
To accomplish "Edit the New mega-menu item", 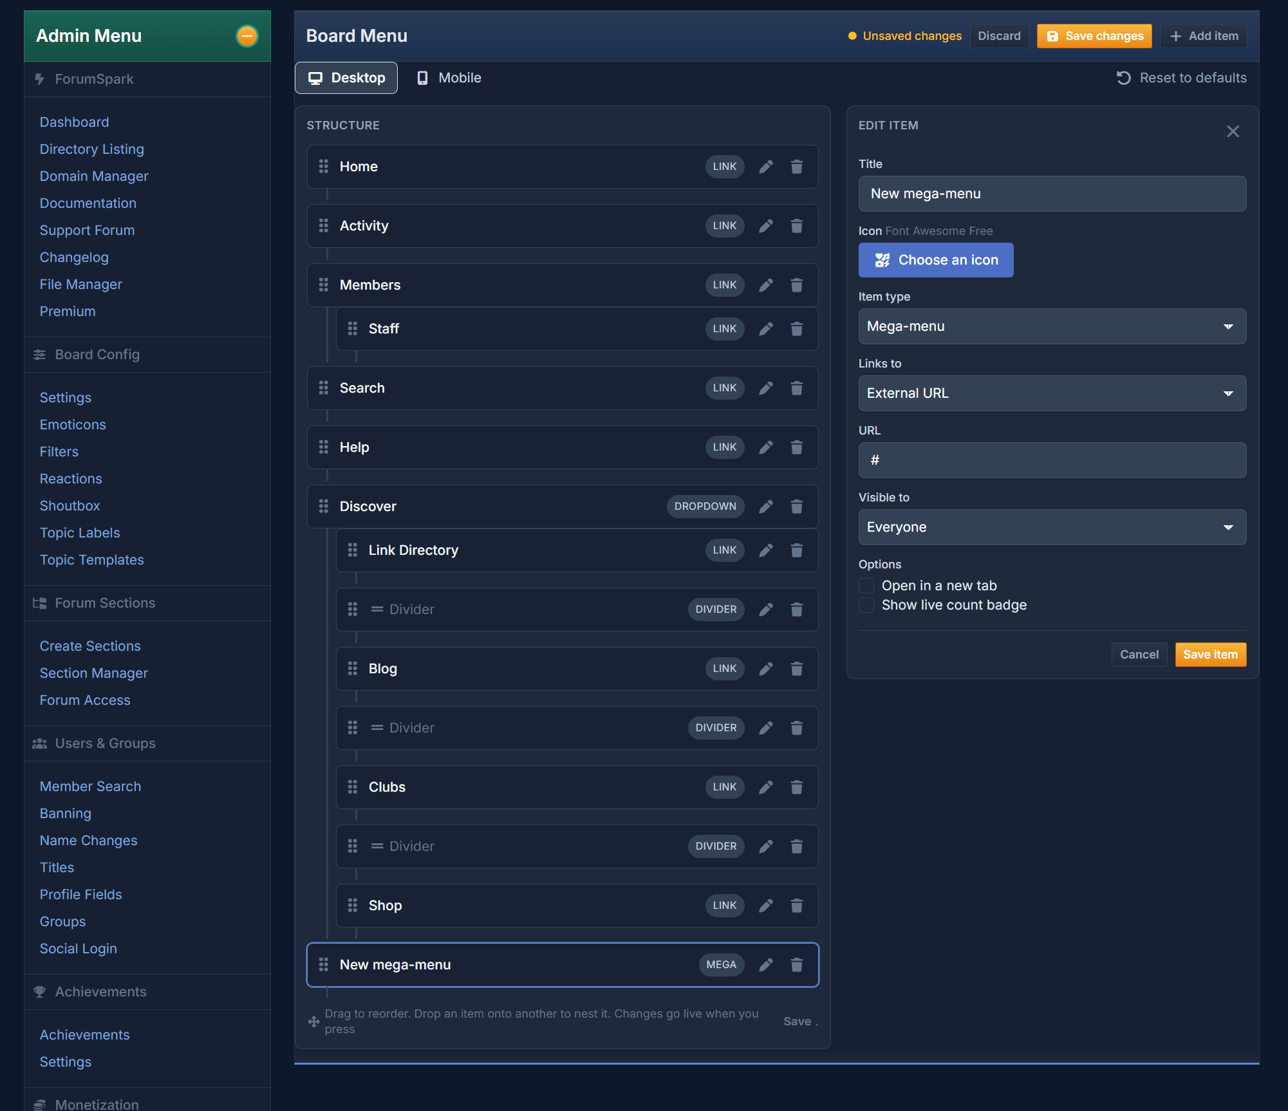I will 765,965.
